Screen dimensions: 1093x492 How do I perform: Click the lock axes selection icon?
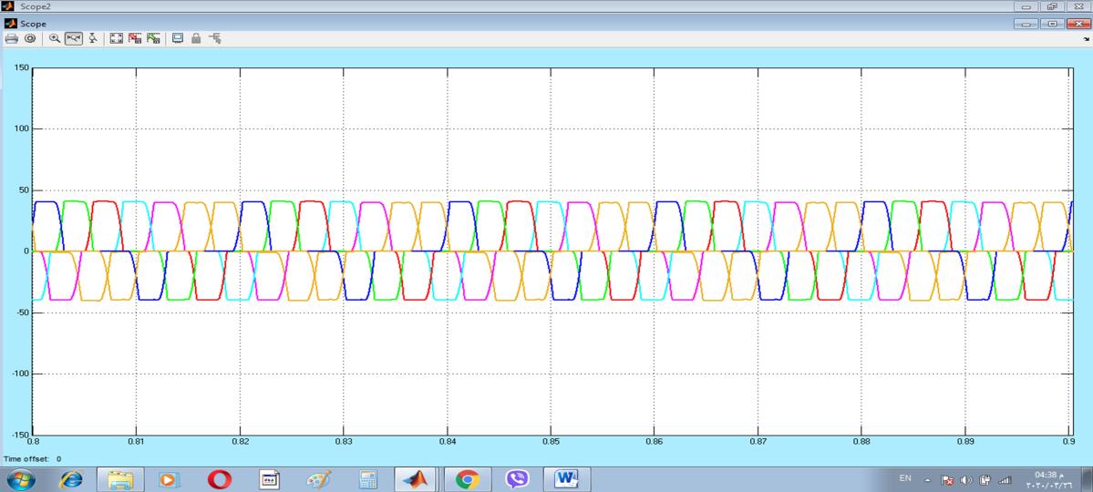[x=196, y=39]
